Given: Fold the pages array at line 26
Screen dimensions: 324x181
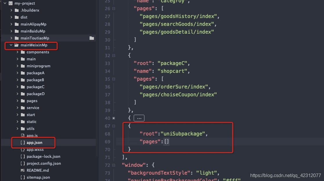Looking at the screenshot, I should click(114, 9).
